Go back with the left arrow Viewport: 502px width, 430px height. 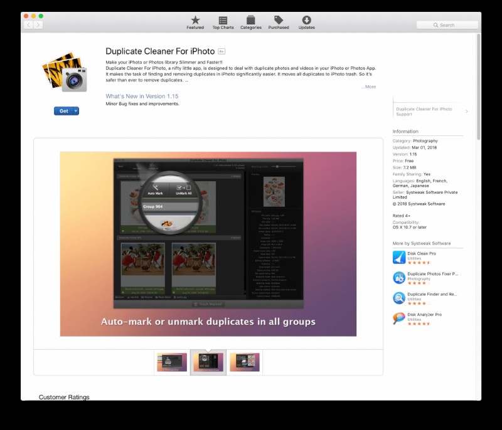pos(28,25)
